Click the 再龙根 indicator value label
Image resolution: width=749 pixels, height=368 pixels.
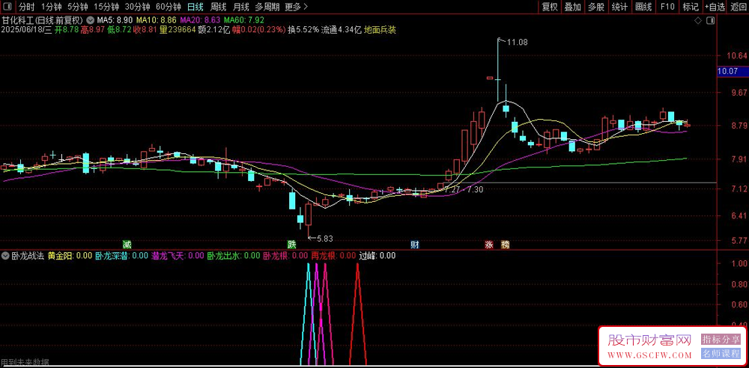[333, 256]
